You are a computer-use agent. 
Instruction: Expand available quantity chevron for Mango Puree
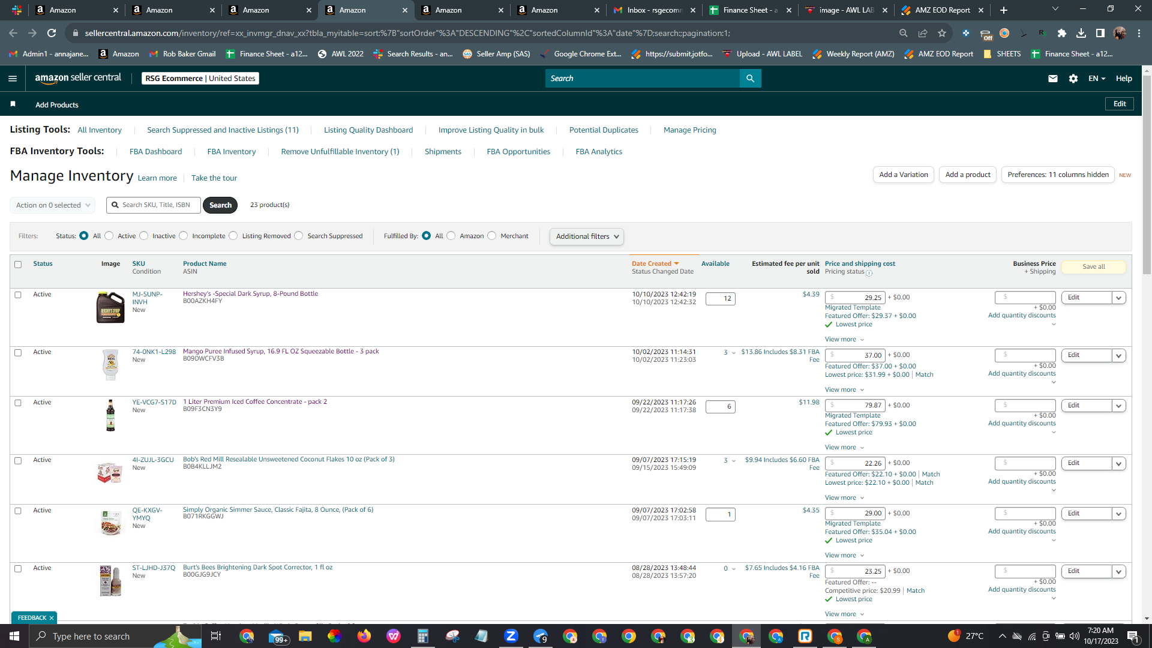pos(733,353)
